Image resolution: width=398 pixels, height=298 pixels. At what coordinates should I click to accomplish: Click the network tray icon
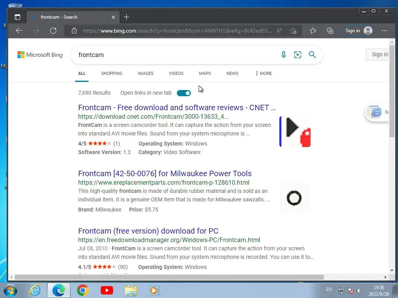[x=341, y=291]
